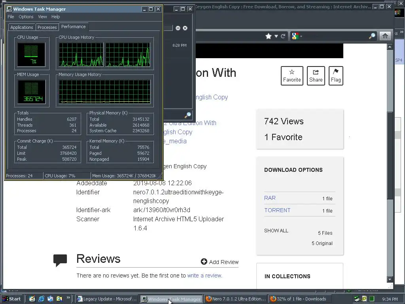This screenshot has height=304, width=405.
Task: Click the Firefox vertical scrollbar thumb
Action: coord(390,156)
